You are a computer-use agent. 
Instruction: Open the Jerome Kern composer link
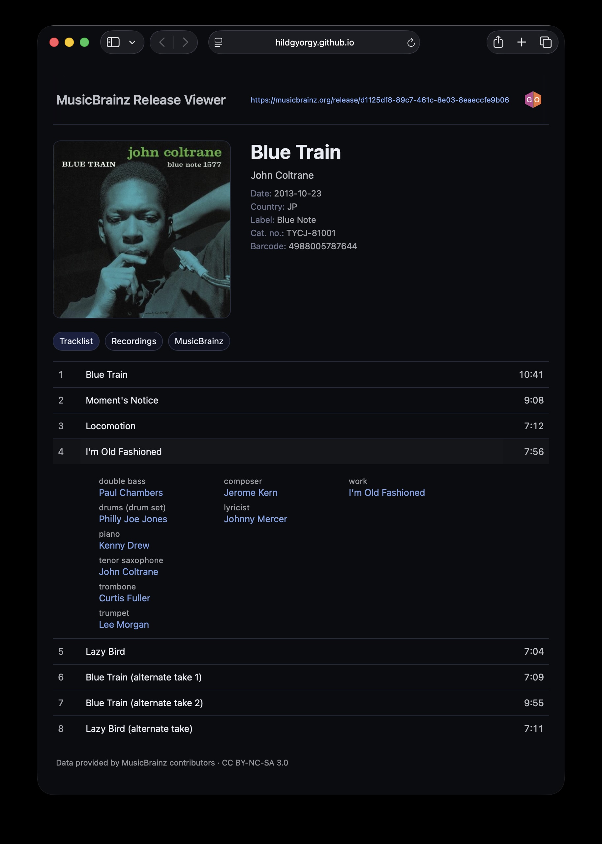[251, 493]
